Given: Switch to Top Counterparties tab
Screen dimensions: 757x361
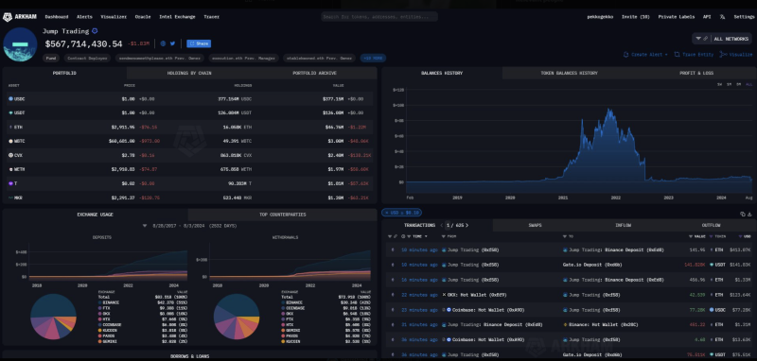Looking at the screenshot, I should pos(282,215).
